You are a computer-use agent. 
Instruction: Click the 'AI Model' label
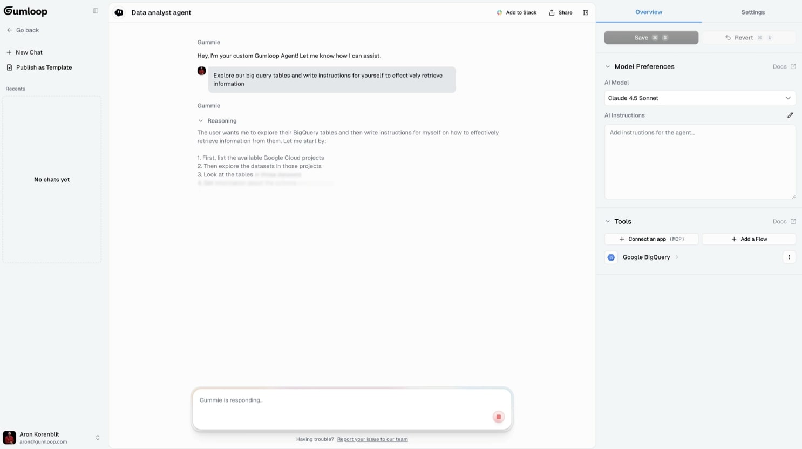[616, 83]
